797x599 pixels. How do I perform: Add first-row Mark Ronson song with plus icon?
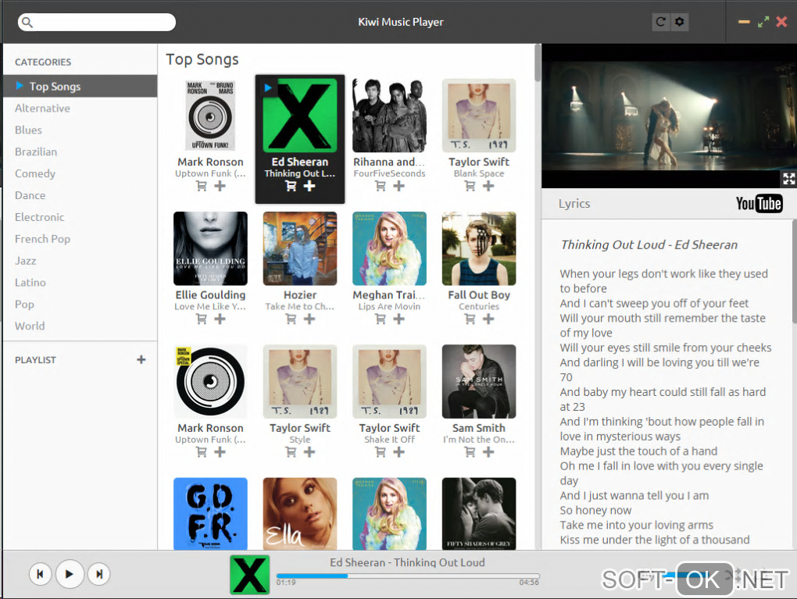point(220,186)
